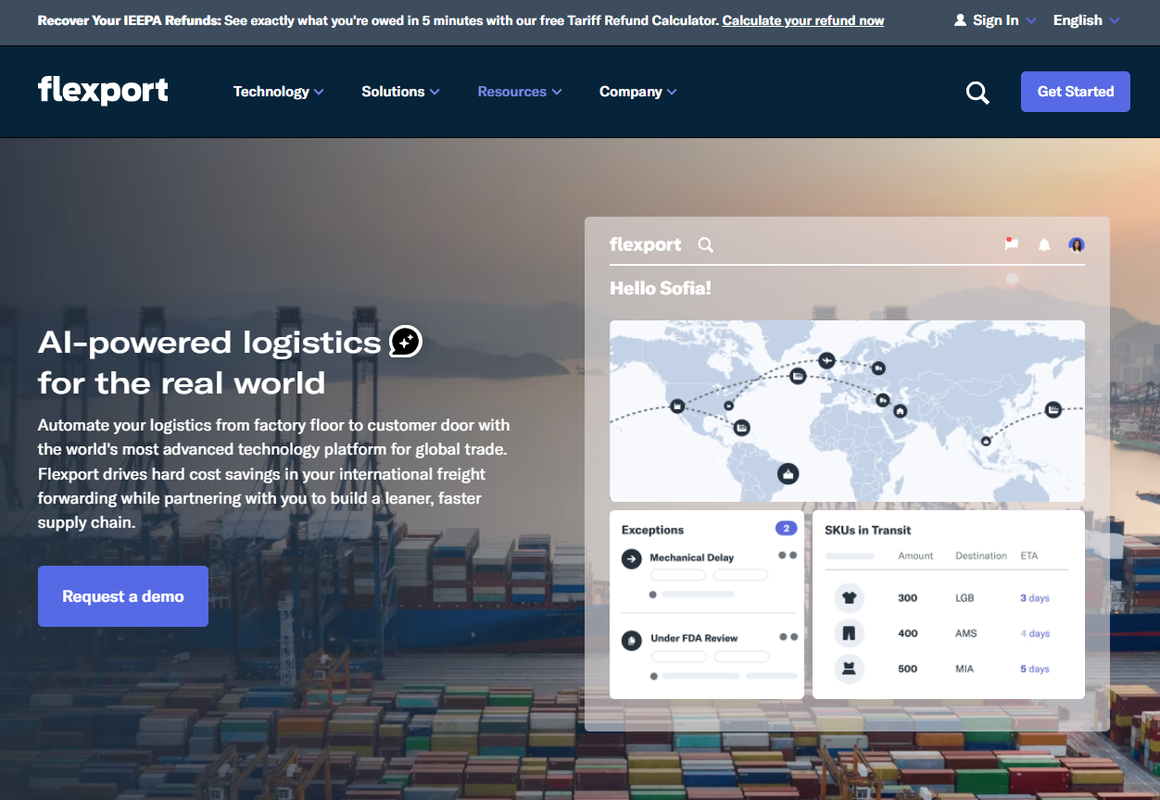Viewport: 1160px width, 800px height.
Task: Click the 4 days ETA value
Action: tap(1035, 633)
